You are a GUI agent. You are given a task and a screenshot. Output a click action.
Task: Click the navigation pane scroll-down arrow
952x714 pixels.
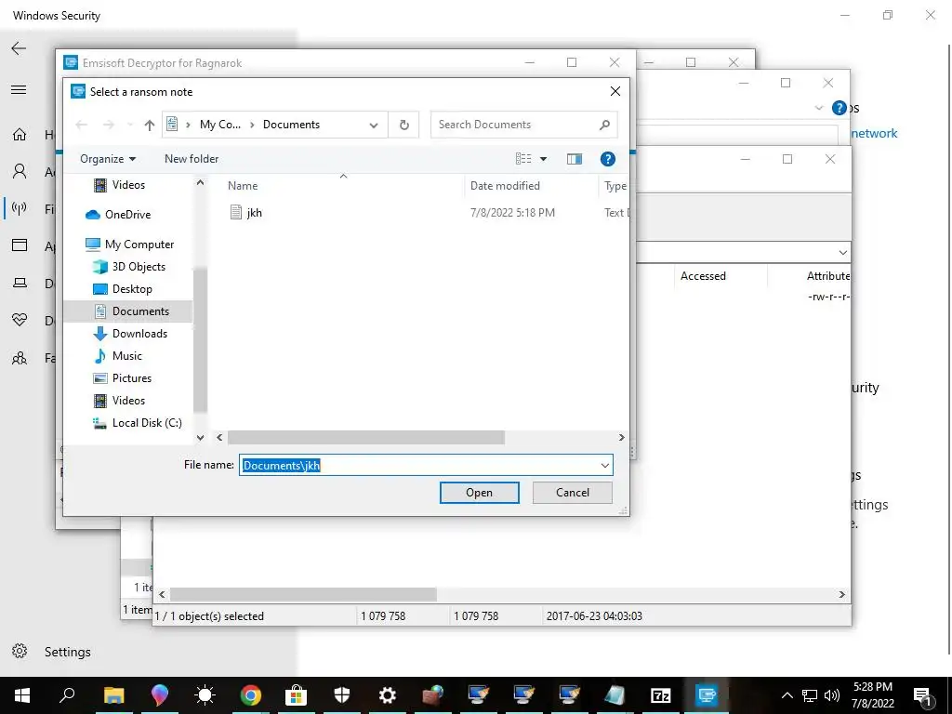[201, 437]
